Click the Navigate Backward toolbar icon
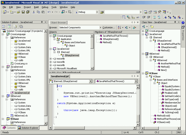The image size is (186, 135). pos(63,12)
